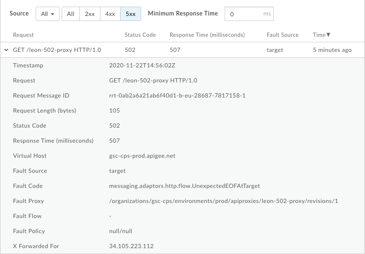Viewport: 365px width, 254px height.
Task: Sort by Response Time column header
Action: tap(207, 35)
